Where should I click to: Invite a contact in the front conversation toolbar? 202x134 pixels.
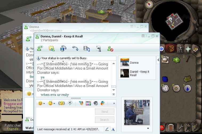(40, 49)
